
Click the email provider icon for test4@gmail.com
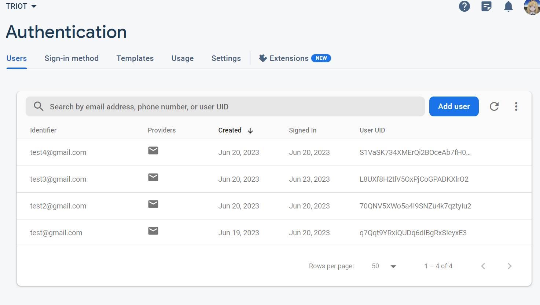point(153,150)
